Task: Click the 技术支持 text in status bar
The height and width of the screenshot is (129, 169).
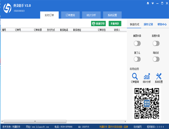Action: coord(11,127)
